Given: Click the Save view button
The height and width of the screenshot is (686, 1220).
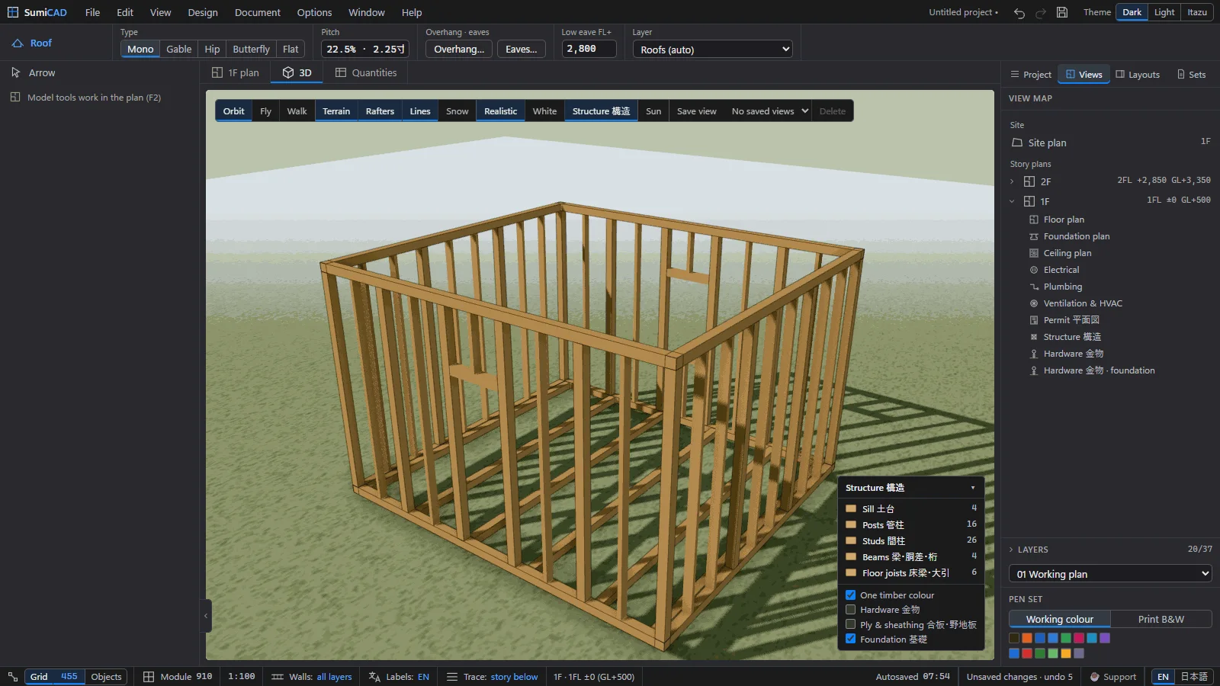Looking at the screenshot, I should pyautogui.click(x=697, y=111).
